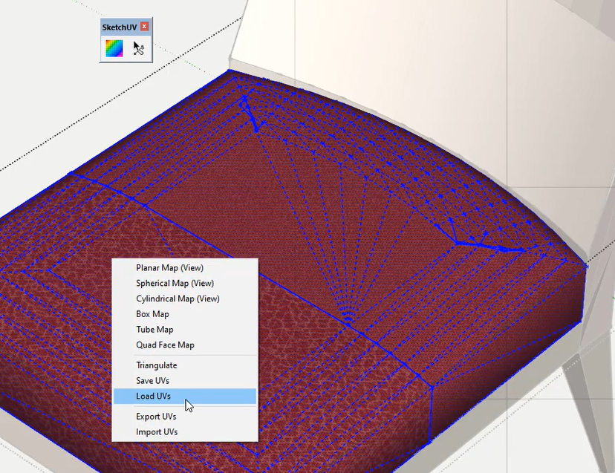Image resolution: width=615 pixels, height=473 pixels.
Task: Apply Quad Face Map
Action: coord(165,345)
